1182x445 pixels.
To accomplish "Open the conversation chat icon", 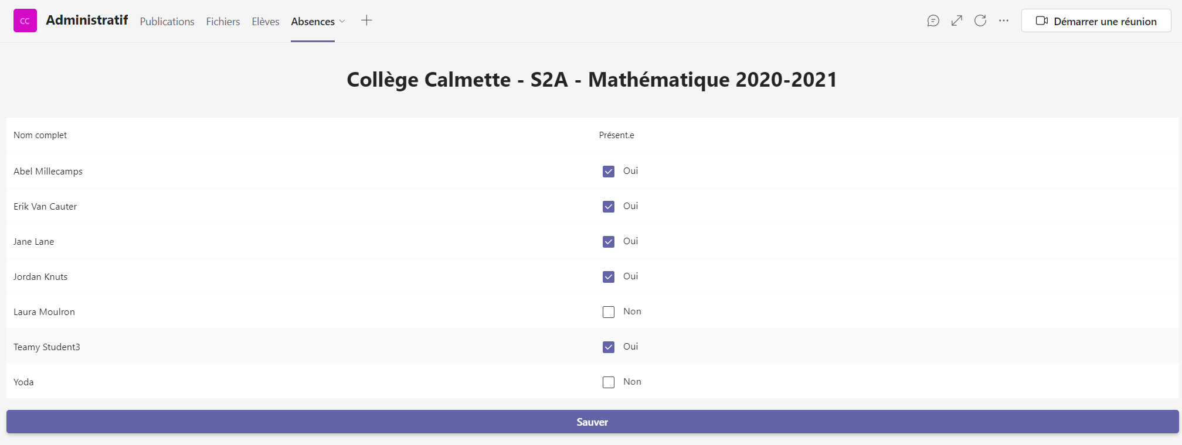I will point(933,21).
